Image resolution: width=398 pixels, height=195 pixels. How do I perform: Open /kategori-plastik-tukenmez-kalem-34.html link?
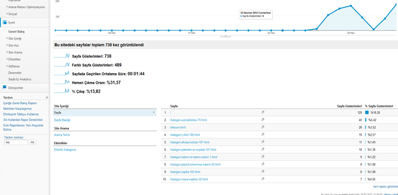pyautogui.click(x=195, y=164)
